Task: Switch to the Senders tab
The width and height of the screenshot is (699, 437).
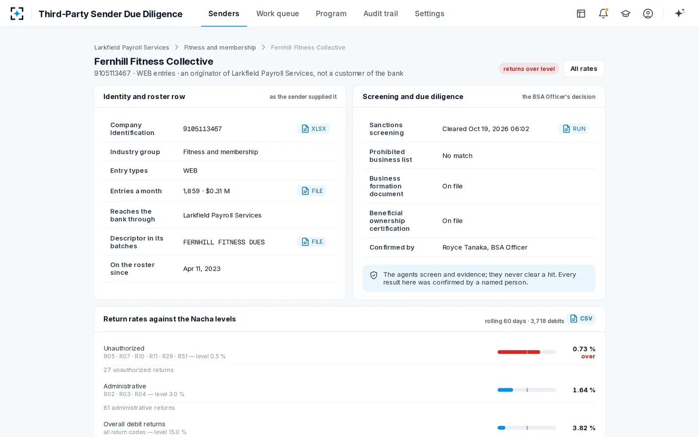Action: [224, 14]
